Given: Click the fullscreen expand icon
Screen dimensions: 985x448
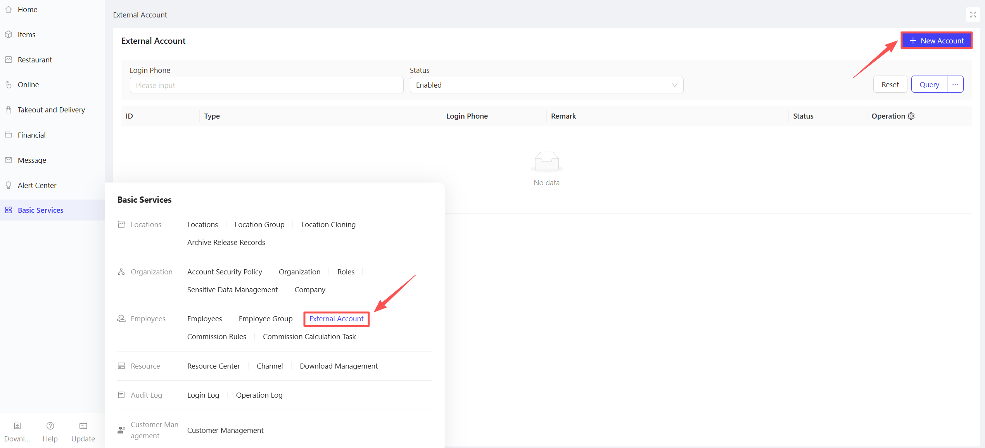Looking at the screenshot, I should click(973, 15).
